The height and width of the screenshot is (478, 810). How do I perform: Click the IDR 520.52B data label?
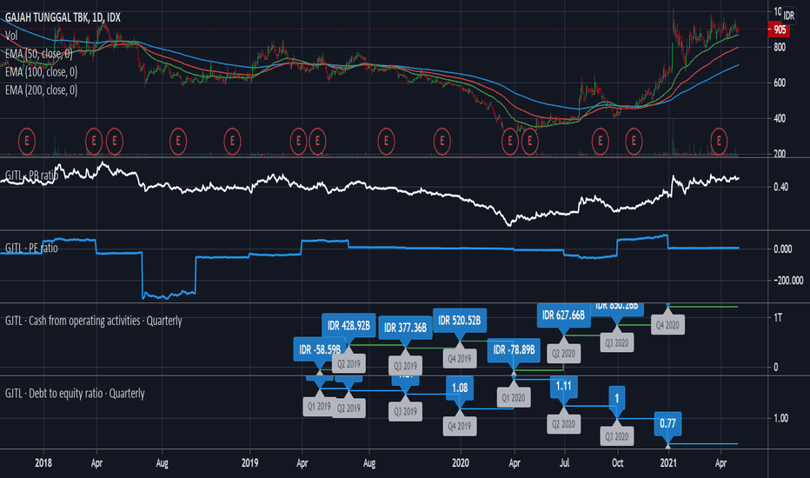[x=459, y=321]
